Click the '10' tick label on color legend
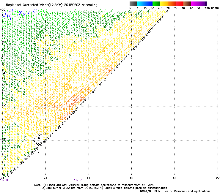 point(145,8)
